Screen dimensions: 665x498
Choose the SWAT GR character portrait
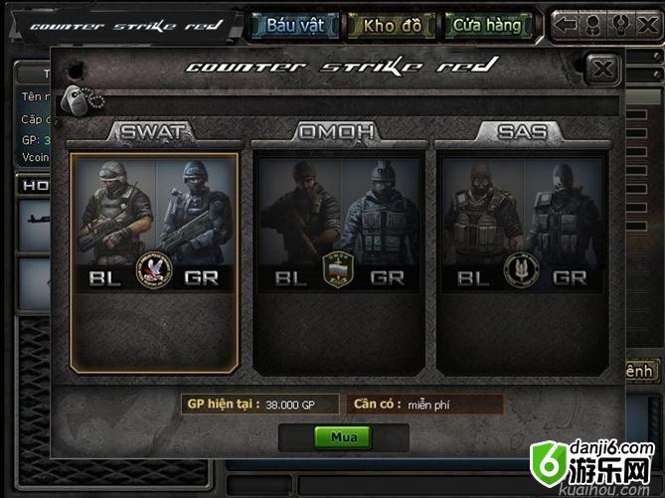click(194, 212)
